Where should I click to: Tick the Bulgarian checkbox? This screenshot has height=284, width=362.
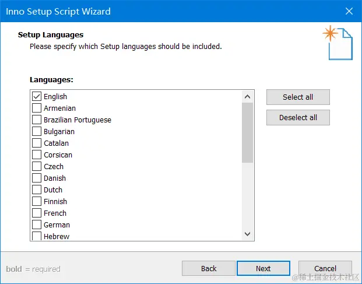[x=37, y=131]
